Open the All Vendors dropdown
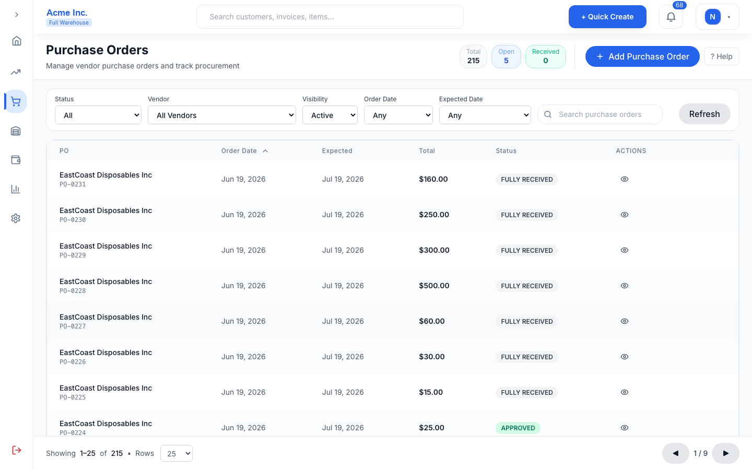The width and height of the screenshot is (752, 470). 222,115
